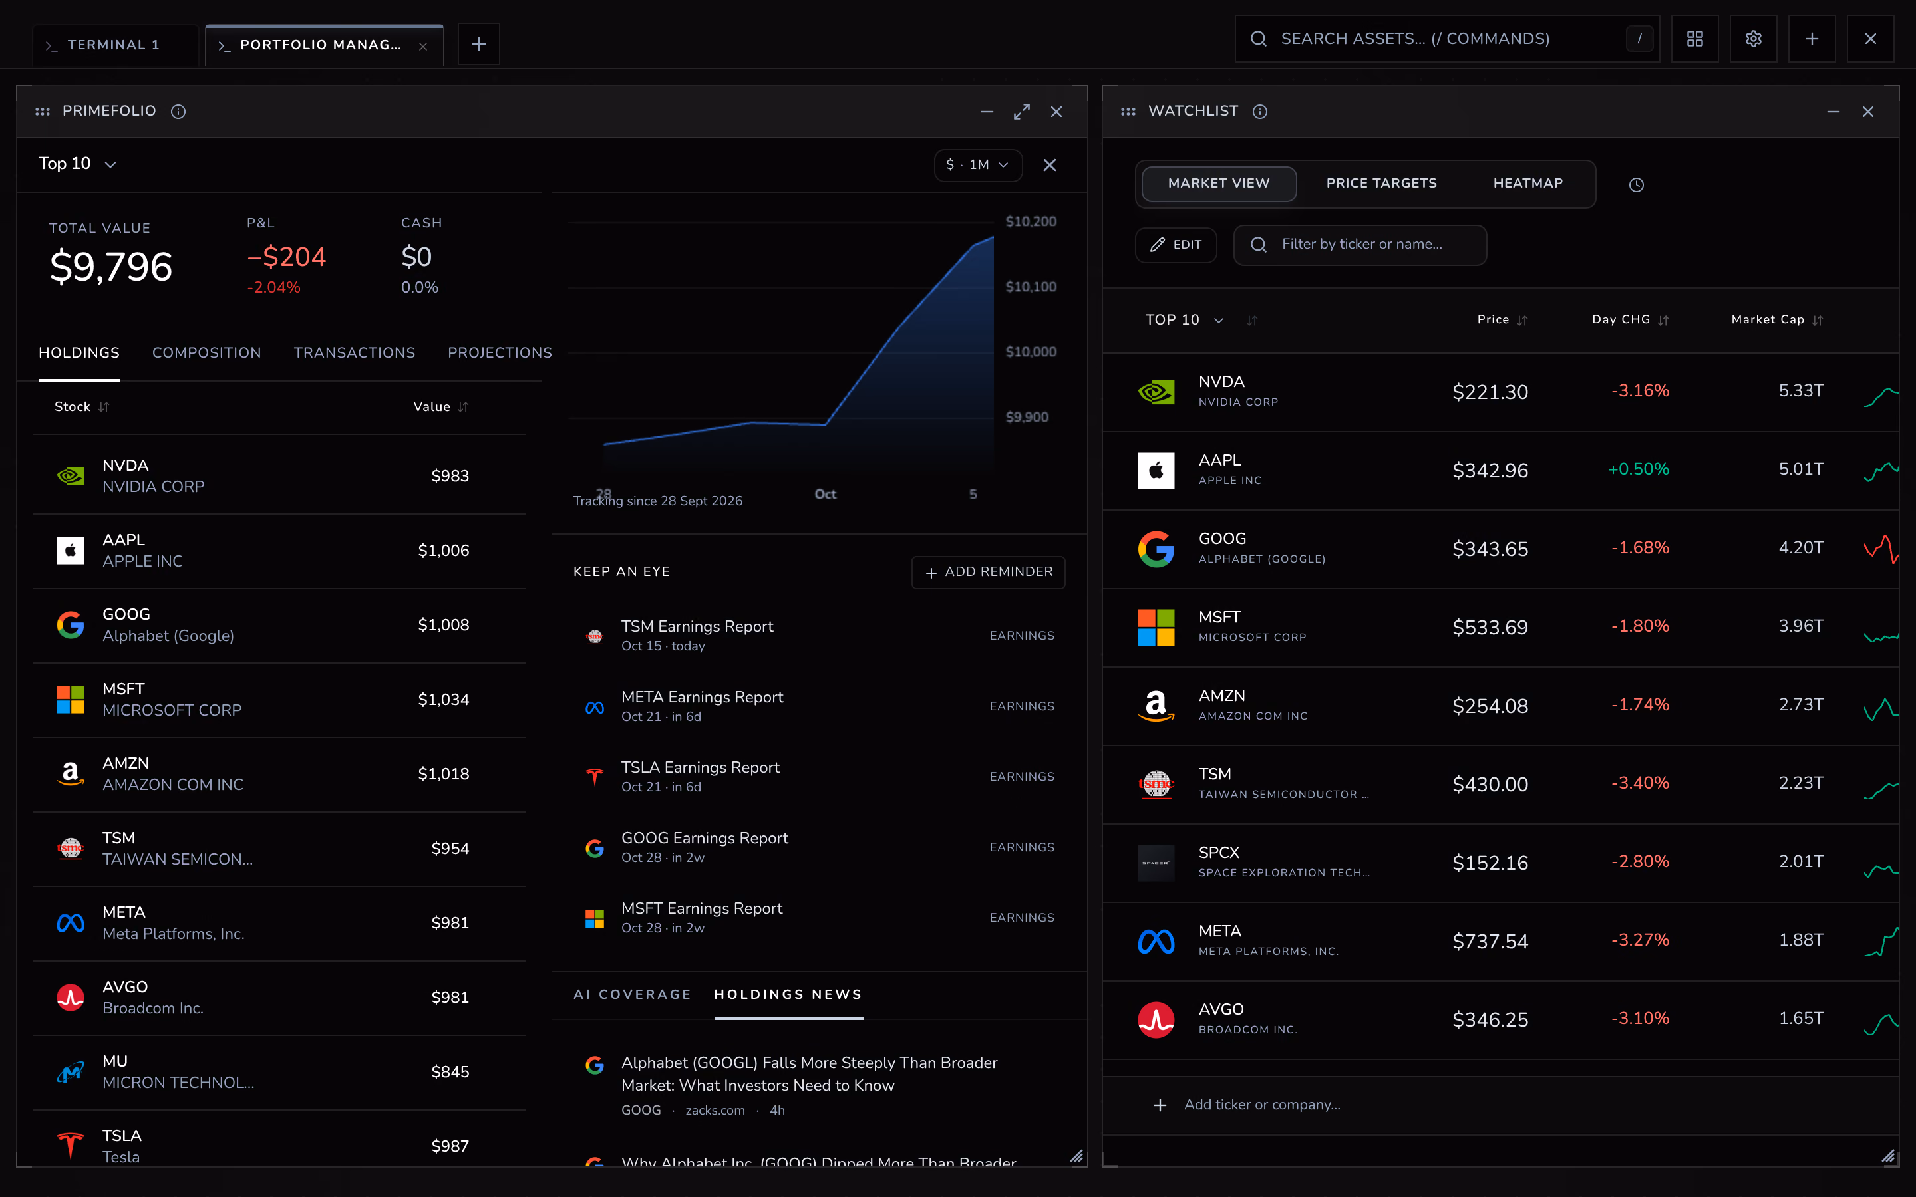
Task: Click the resize handle of the Primefolio panel
Action: point(1076,1156)
